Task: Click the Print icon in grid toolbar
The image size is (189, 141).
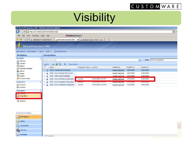Action: [x=53, y=64]
